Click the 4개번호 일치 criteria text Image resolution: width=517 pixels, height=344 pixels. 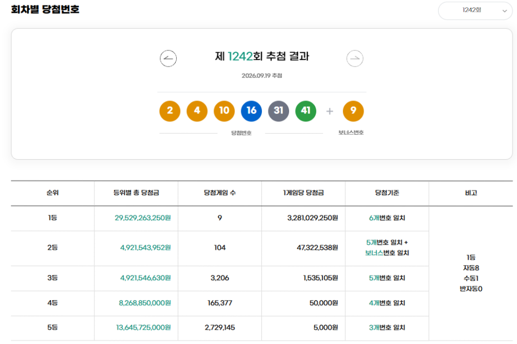(387, 303)
